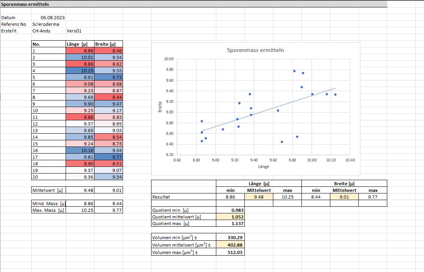424x272 pixels.
Task: Select the Vers01 version cell
Action: pos(74,31)
